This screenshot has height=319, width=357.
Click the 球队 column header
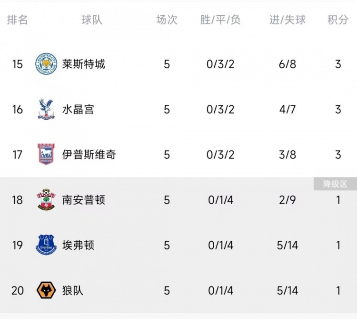(x=92, y=20)
